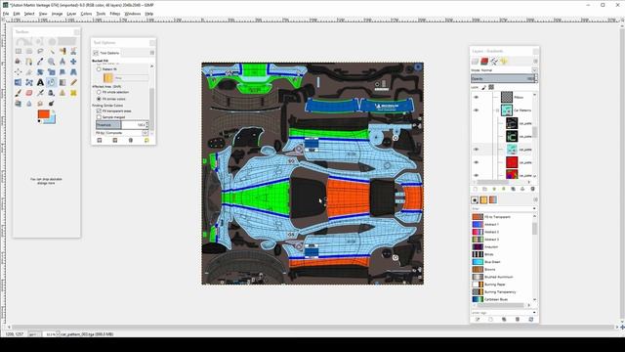
Task: Toggle visibility of Car Patterns group layer
Action: (476, 110)
